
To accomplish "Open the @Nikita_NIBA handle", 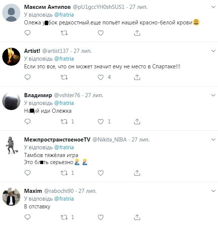I will click(x=110, y=140).
